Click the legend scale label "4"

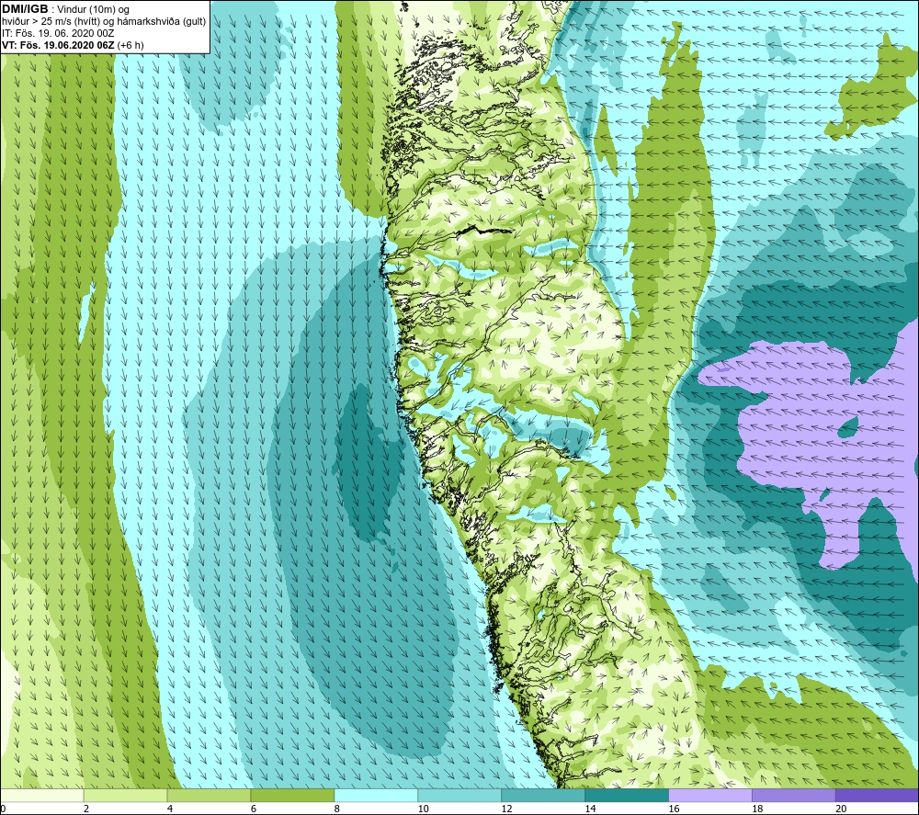(x=170, y=809)
